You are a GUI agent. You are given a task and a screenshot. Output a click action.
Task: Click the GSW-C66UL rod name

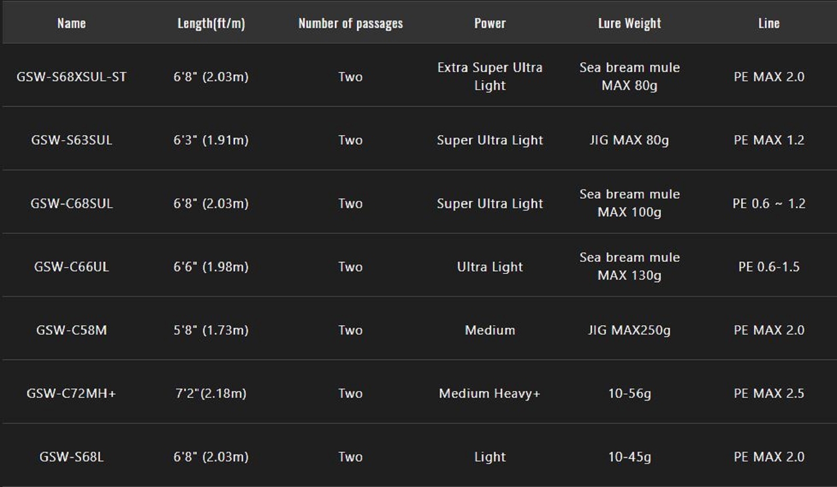coord(71,267)
